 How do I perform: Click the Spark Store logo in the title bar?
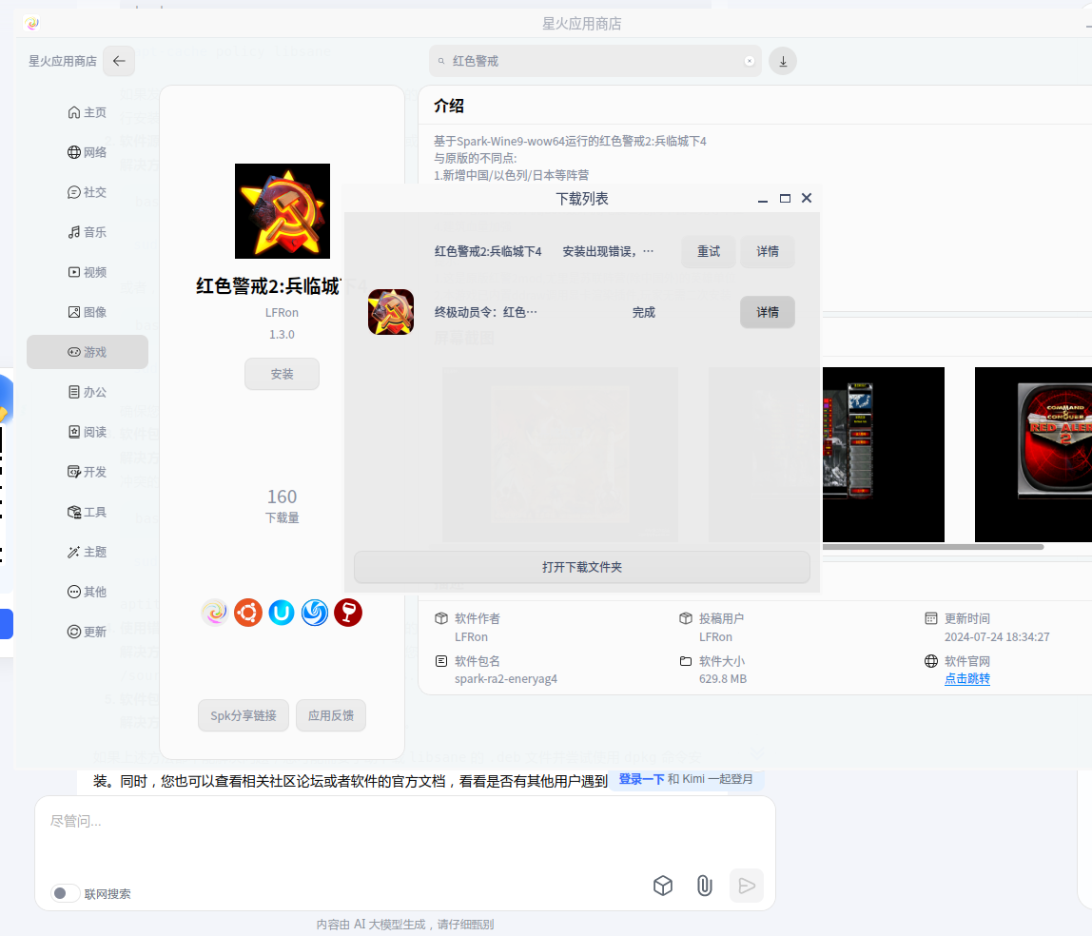pyautogui.click(x=32, y=24)
